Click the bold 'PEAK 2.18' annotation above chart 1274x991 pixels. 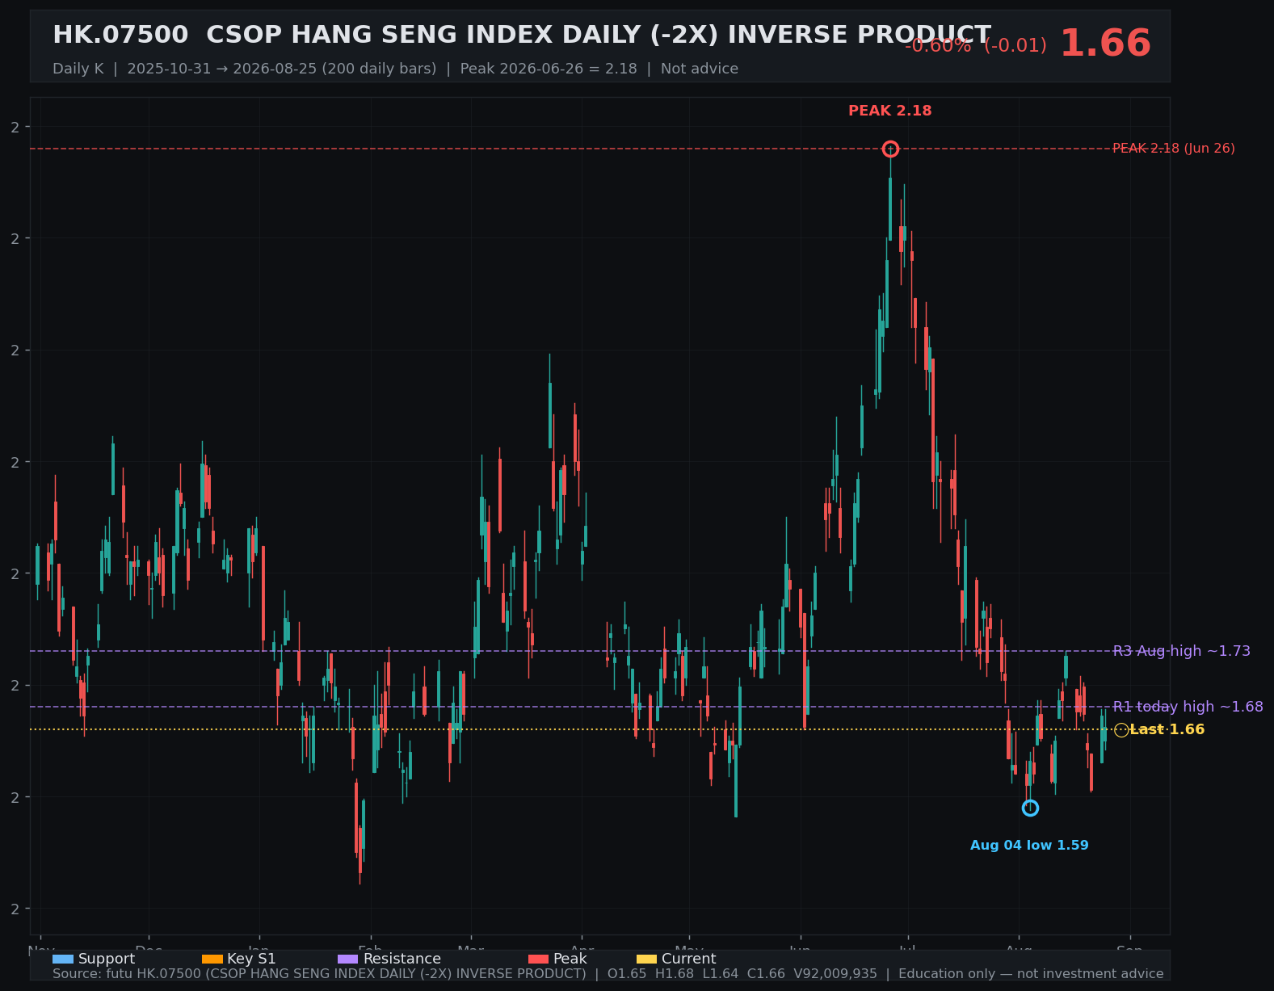pyautogui.click(x=890, y=111)
